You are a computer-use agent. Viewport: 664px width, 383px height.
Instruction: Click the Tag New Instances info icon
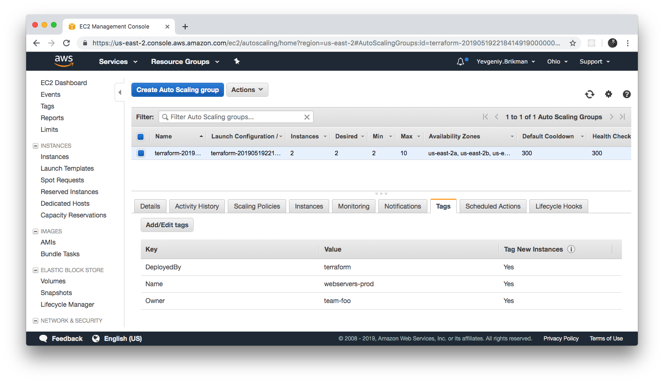[571, 249]
